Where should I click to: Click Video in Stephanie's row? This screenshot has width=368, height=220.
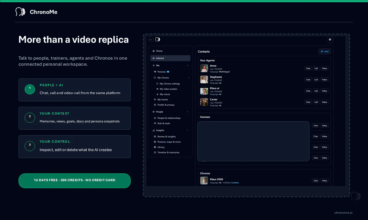(325, 80)
